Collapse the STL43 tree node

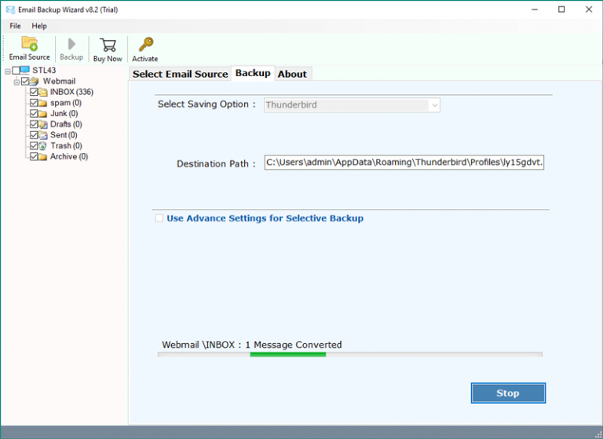[x=8, y=71]
